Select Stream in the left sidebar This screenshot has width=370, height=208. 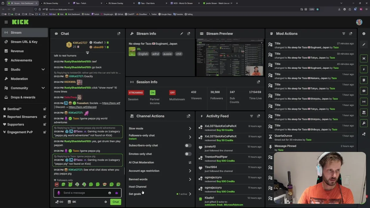click(x=24, y=33)
